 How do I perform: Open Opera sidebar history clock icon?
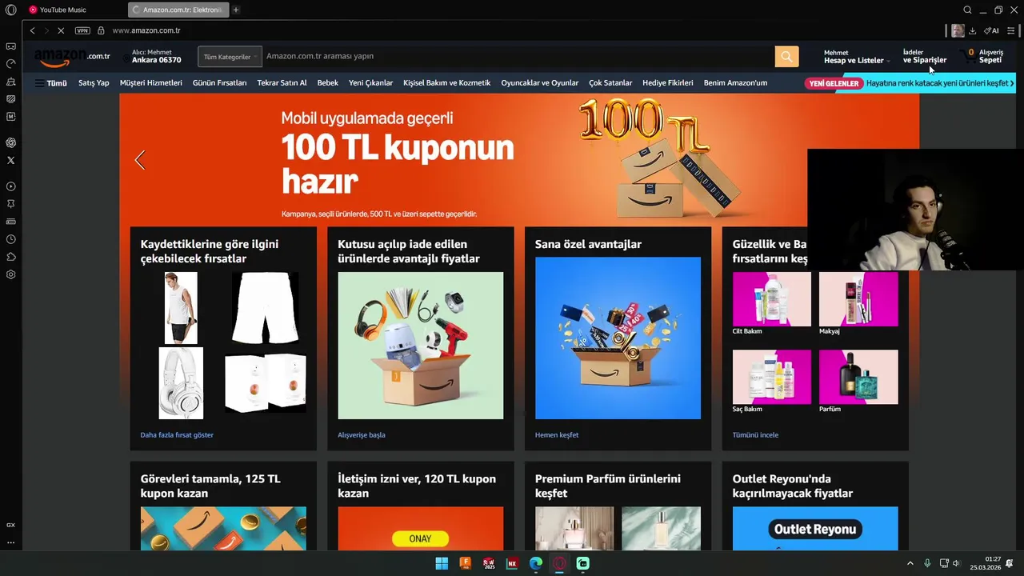(x=10, y=239)
